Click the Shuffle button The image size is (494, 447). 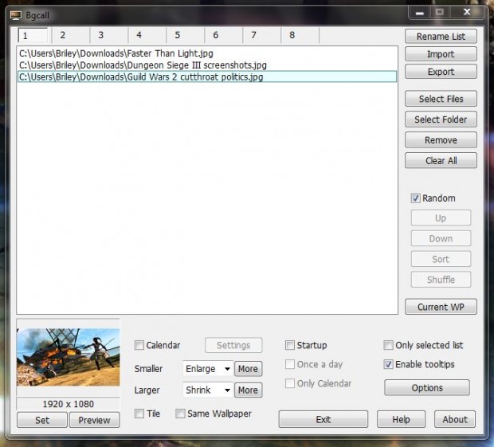[441, 280]
